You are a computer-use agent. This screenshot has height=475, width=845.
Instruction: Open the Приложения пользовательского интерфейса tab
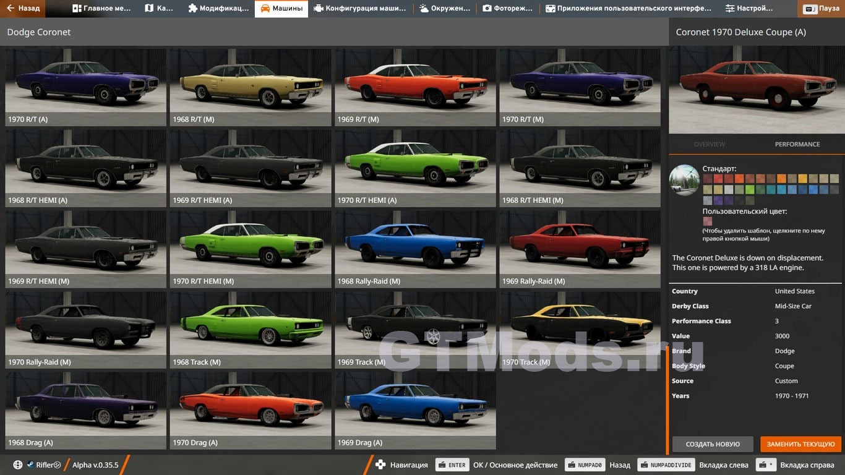tap(628, 9)
